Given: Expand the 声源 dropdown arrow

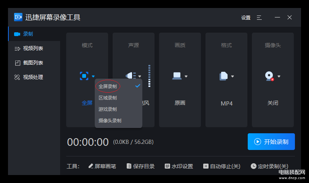Looking at the screenshot, I should (x=140, y=76).
